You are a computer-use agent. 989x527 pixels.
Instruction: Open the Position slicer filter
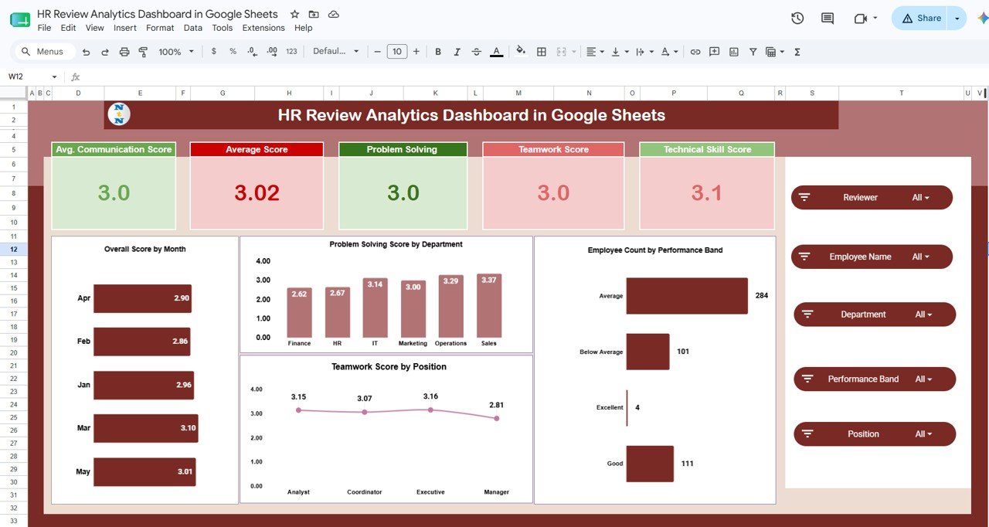(875, 433)
